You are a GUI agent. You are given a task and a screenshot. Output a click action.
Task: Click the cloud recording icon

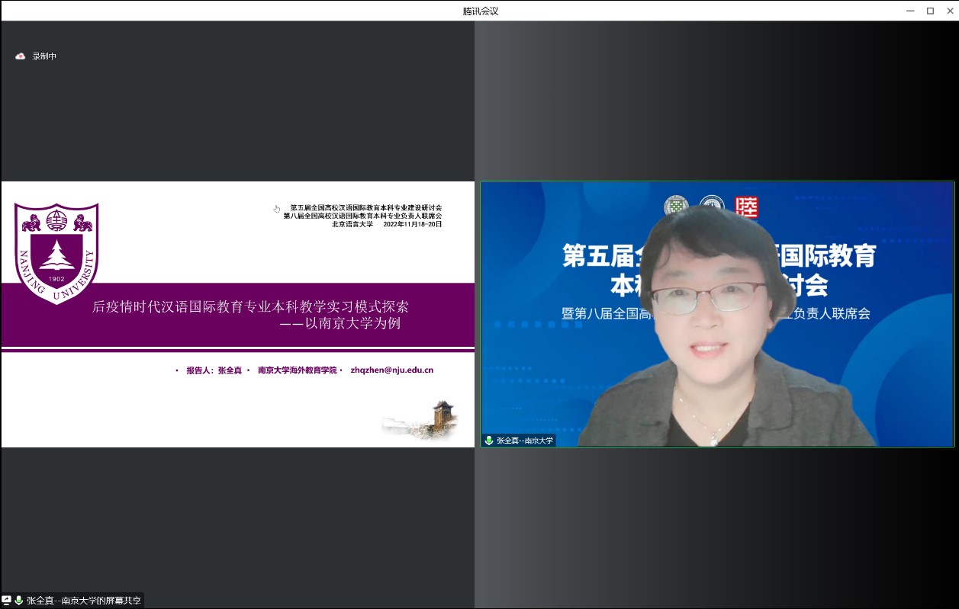pos(21,56)
